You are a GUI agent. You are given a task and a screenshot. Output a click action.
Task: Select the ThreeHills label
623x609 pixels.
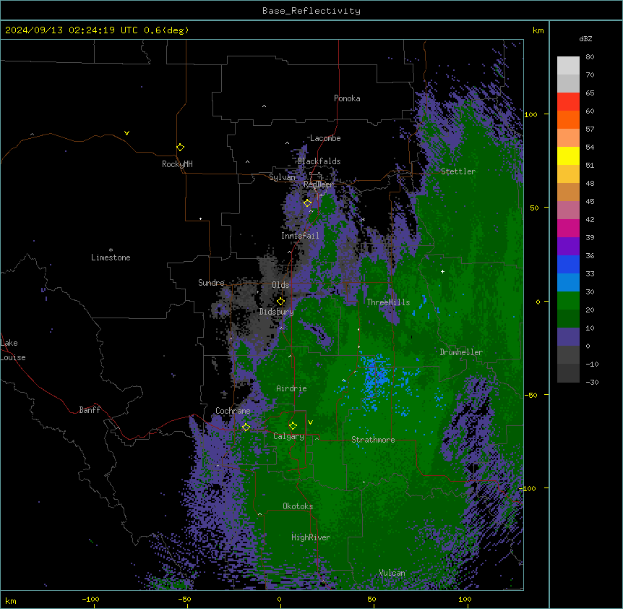point(388,302)
